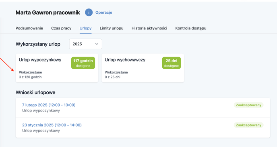Image resolution: width=277 pixels, height=147 pixels.
Task: Go to Historia aktywności tab
Action: (149, 28)
